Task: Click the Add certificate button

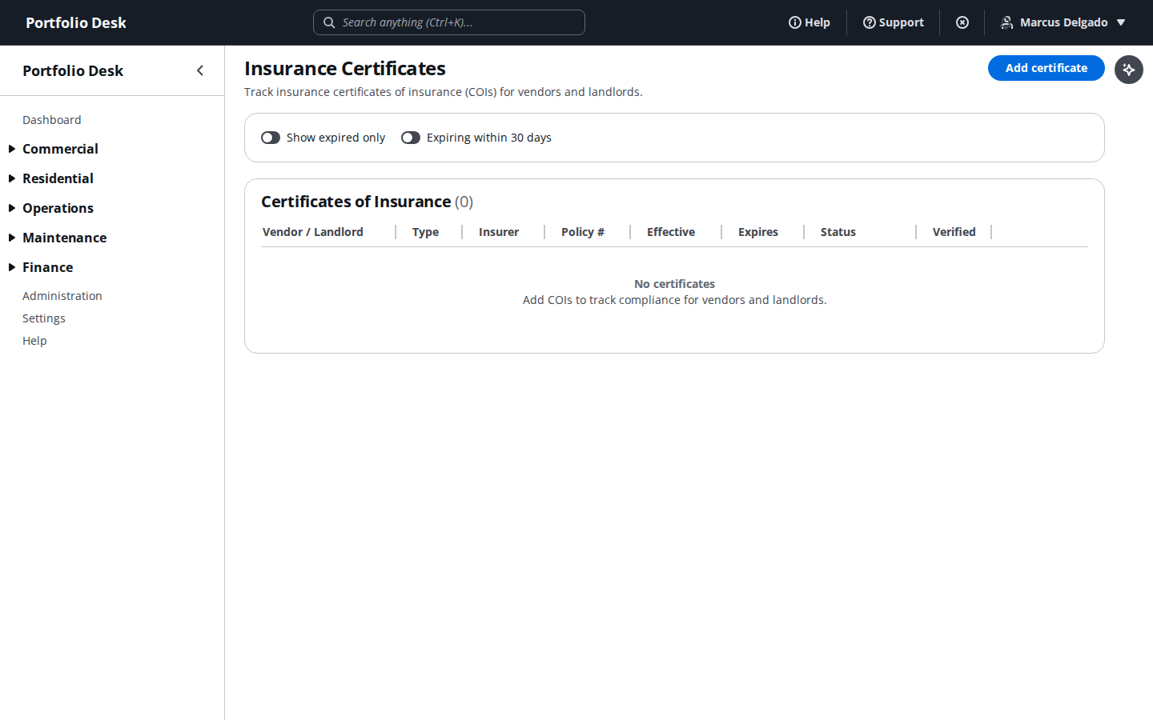Action: click(1047, 68)
